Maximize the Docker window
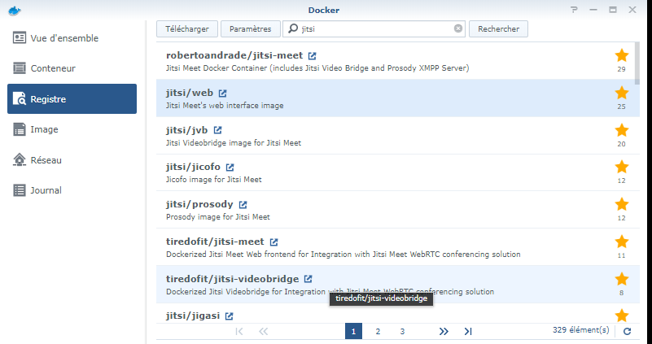 coord(613,10)
